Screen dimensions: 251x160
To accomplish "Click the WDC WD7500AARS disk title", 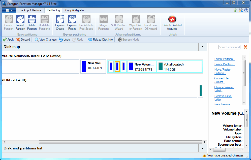I will pos(32,56).
